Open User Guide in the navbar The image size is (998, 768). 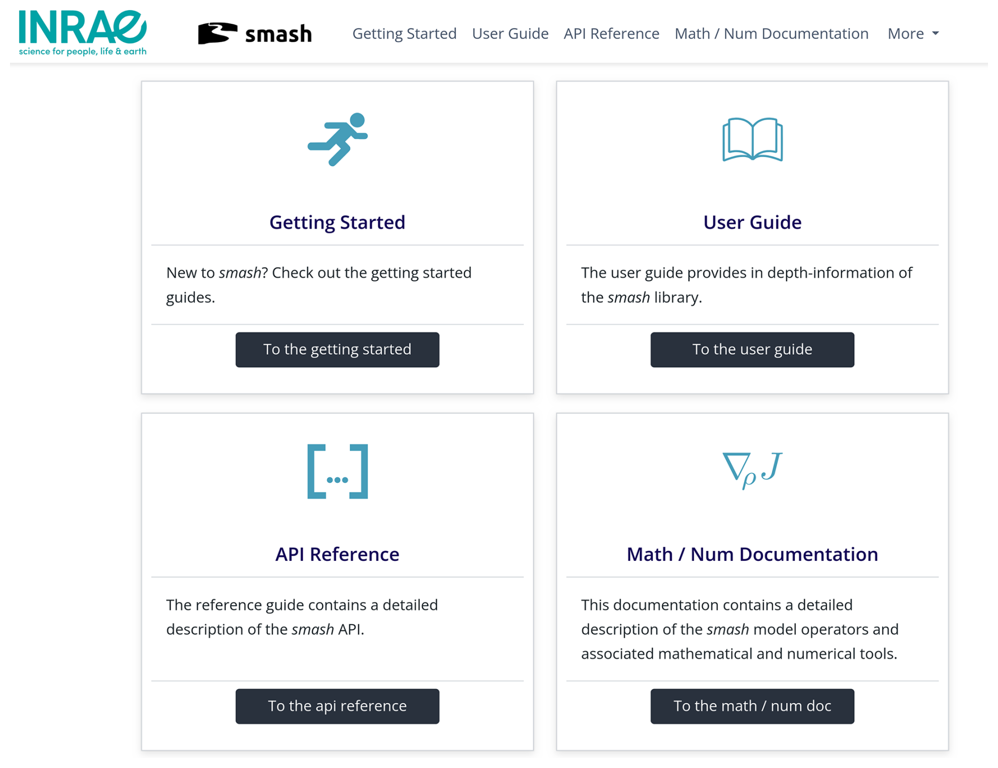pyautogui.click(x=510, y=34)
